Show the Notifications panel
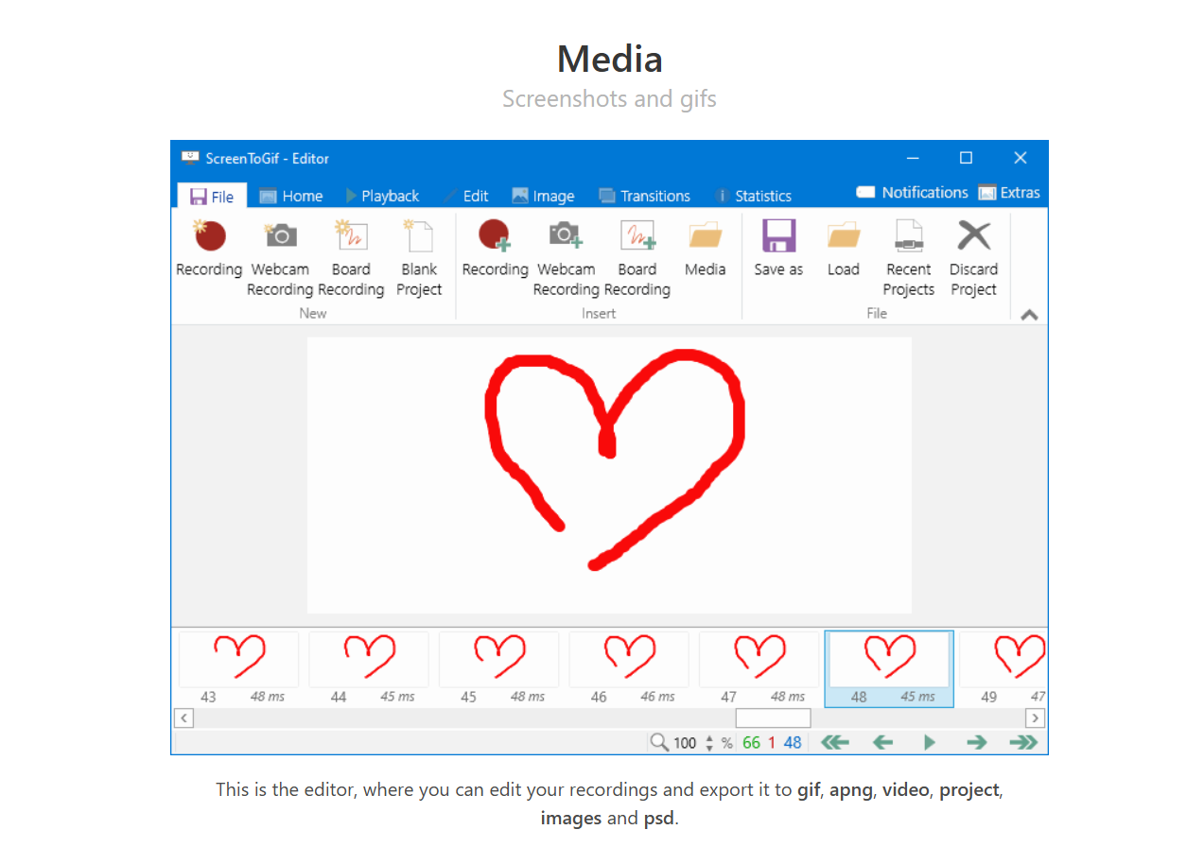This screenshot has width=1204, height=847. tap(912, 193)
